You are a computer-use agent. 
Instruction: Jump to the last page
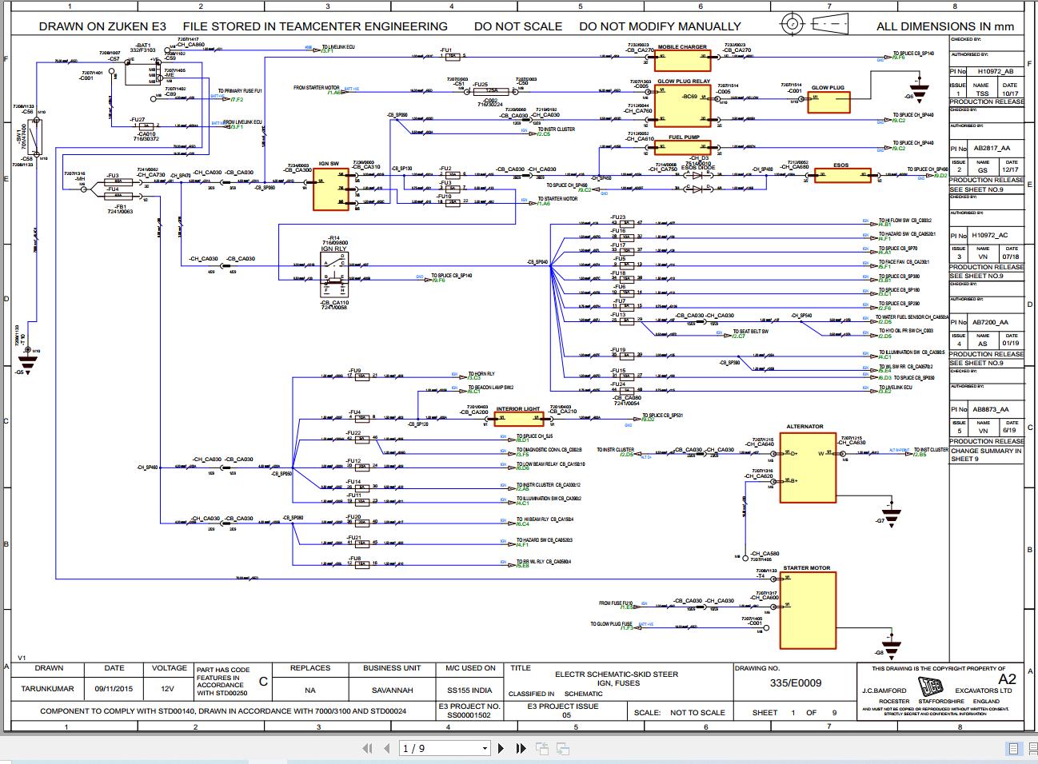(520, 748)
